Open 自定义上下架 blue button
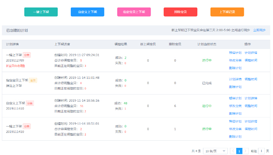Screen dimensions: 273x155 point(87,12)
